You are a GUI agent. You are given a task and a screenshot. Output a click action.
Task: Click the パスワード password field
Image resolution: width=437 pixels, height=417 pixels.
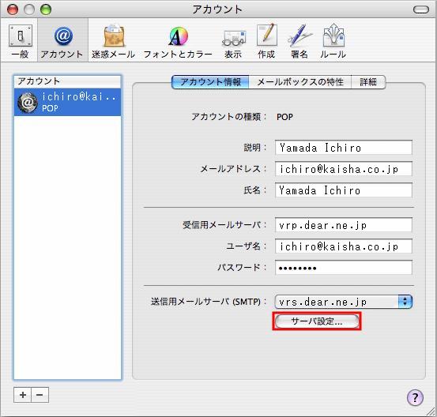[343, 268]
